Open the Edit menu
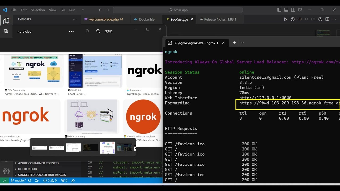This screenshot has height=191, width=340. coord(24,10)
